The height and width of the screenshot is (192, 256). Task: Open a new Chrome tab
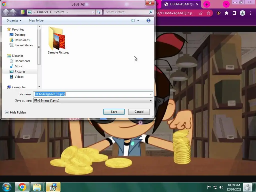[207, 4]
